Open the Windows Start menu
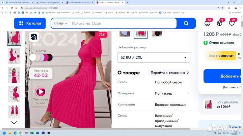Viewport: 243px width, 136px height. tap(4, 133)
